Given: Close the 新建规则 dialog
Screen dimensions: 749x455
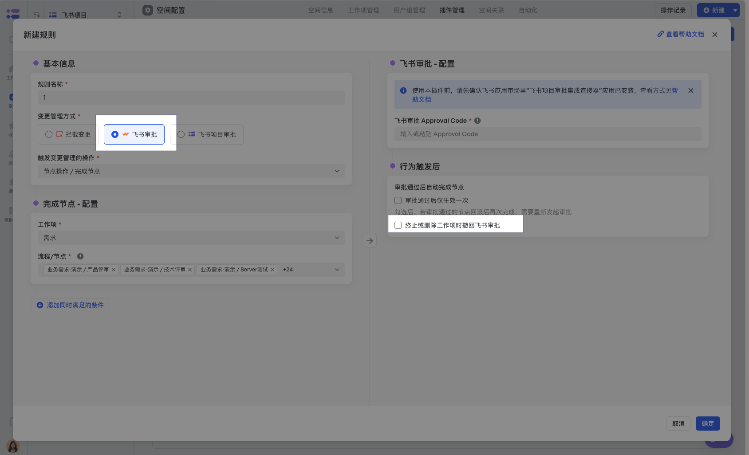Looking at the screenshot, I should coord(715,35).
